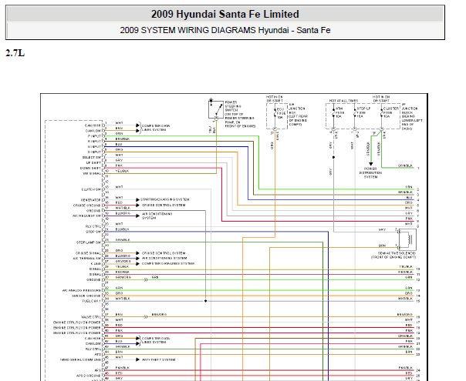Click the 'APS 2 GROUND' pin label
The image size is (466, 381).
click(x=89, y=376)
